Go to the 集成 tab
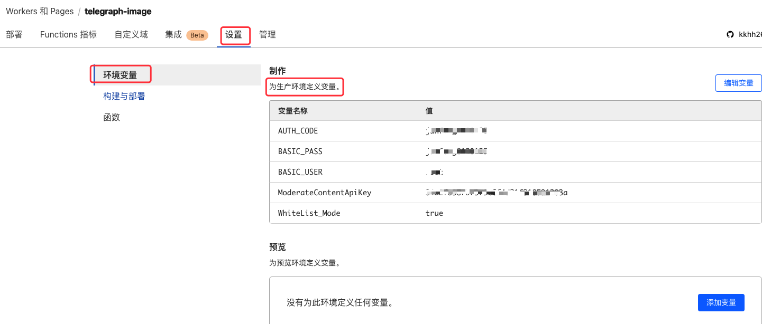The height and width of the screenshot is (324, 762). click(173, 34)
